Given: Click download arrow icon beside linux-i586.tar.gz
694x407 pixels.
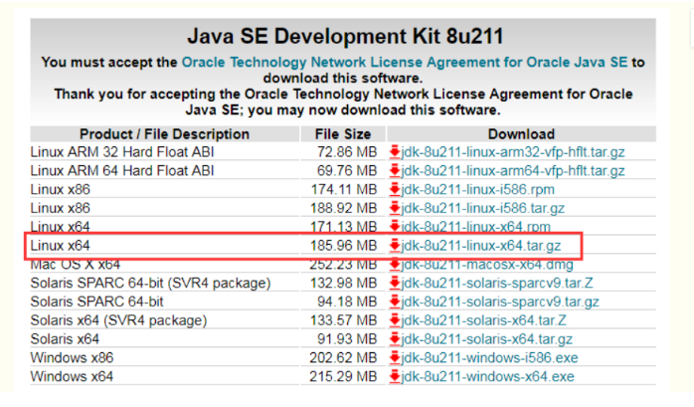Looking at the screenshot, I should click(x=395, y=208).
